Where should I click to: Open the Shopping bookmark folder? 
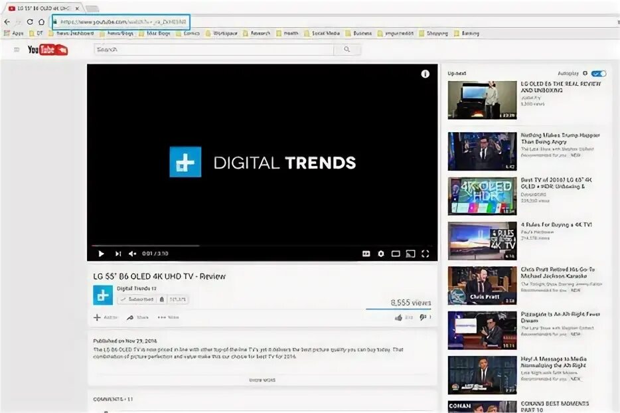pos(433,33)
